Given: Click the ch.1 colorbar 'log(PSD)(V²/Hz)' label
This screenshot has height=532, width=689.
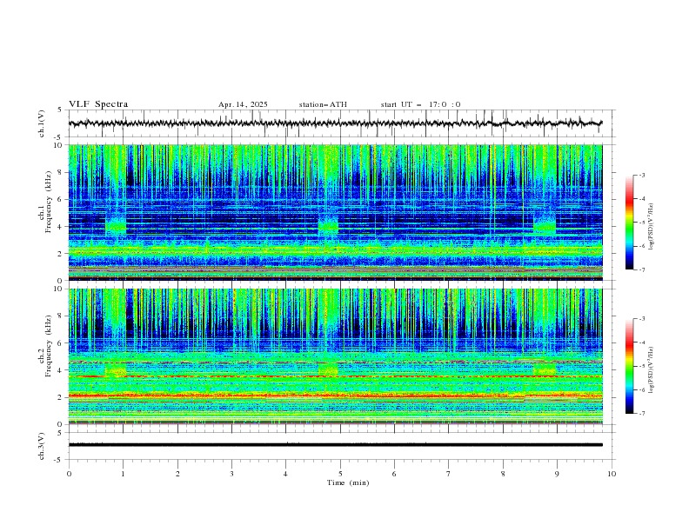Looking at the screenshot, I should coord(651,227).
